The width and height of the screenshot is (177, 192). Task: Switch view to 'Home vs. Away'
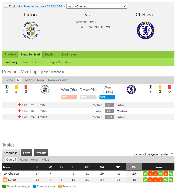tap(34, 80)
